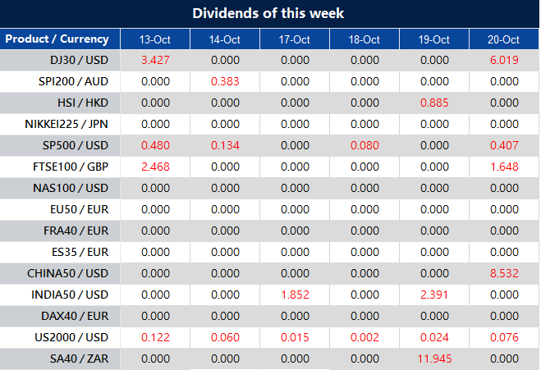Click DJ30 dividend value 6.019
The width and height of the screenshot is (541, 370).
pyautogui.click(x=504, y=61)
